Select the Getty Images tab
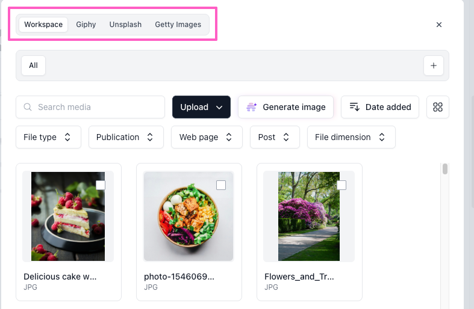This screenshot has width=474, height=309. [178, 25]
